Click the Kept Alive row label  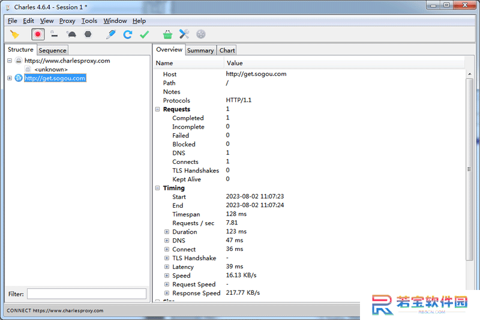pos(187,180)
